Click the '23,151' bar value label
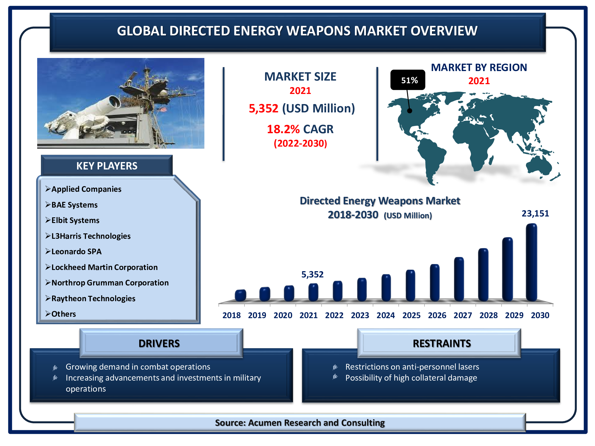The height and width of the screenshot is (446, 595). [x=535, y=213]
